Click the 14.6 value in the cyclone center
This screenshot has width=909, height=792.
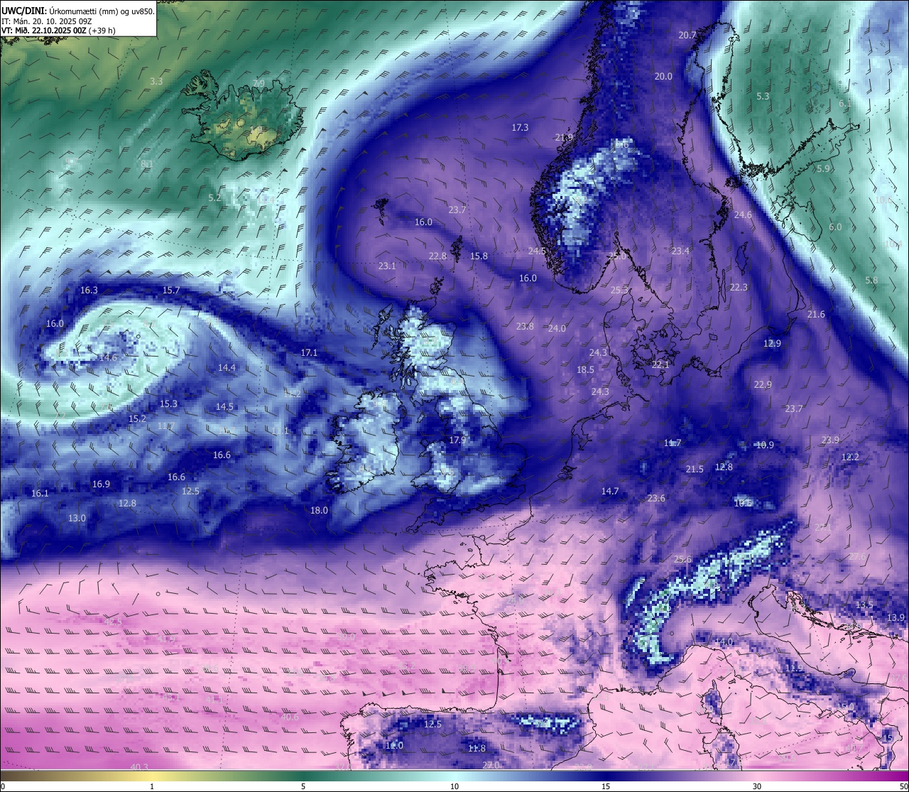coord(108,357)
